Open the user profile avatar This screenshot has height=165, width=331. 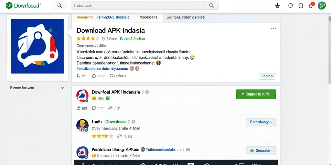[322, 5]
